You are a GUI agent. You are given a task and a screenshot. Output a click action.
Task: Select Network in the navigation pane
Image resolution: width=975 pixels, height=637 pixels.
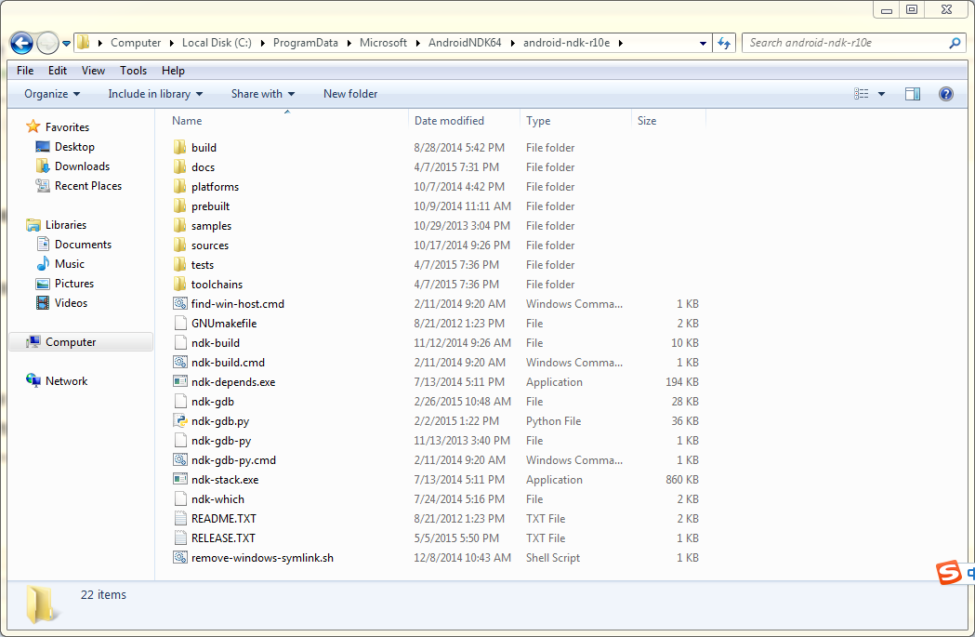pyautogui.click(x=66, y=381)
